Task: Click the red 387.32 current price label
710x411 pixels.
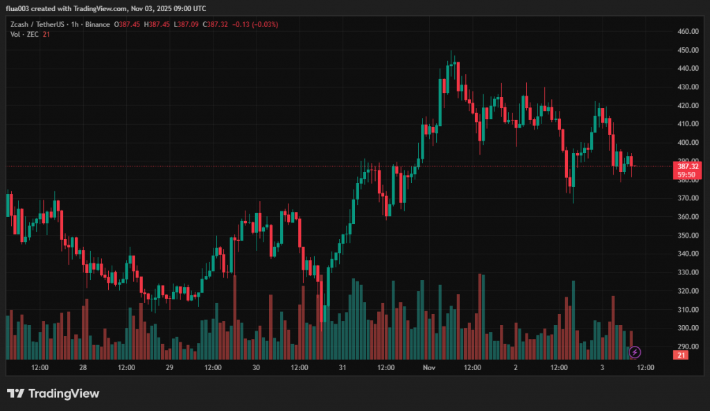Action: pos(687,166)
